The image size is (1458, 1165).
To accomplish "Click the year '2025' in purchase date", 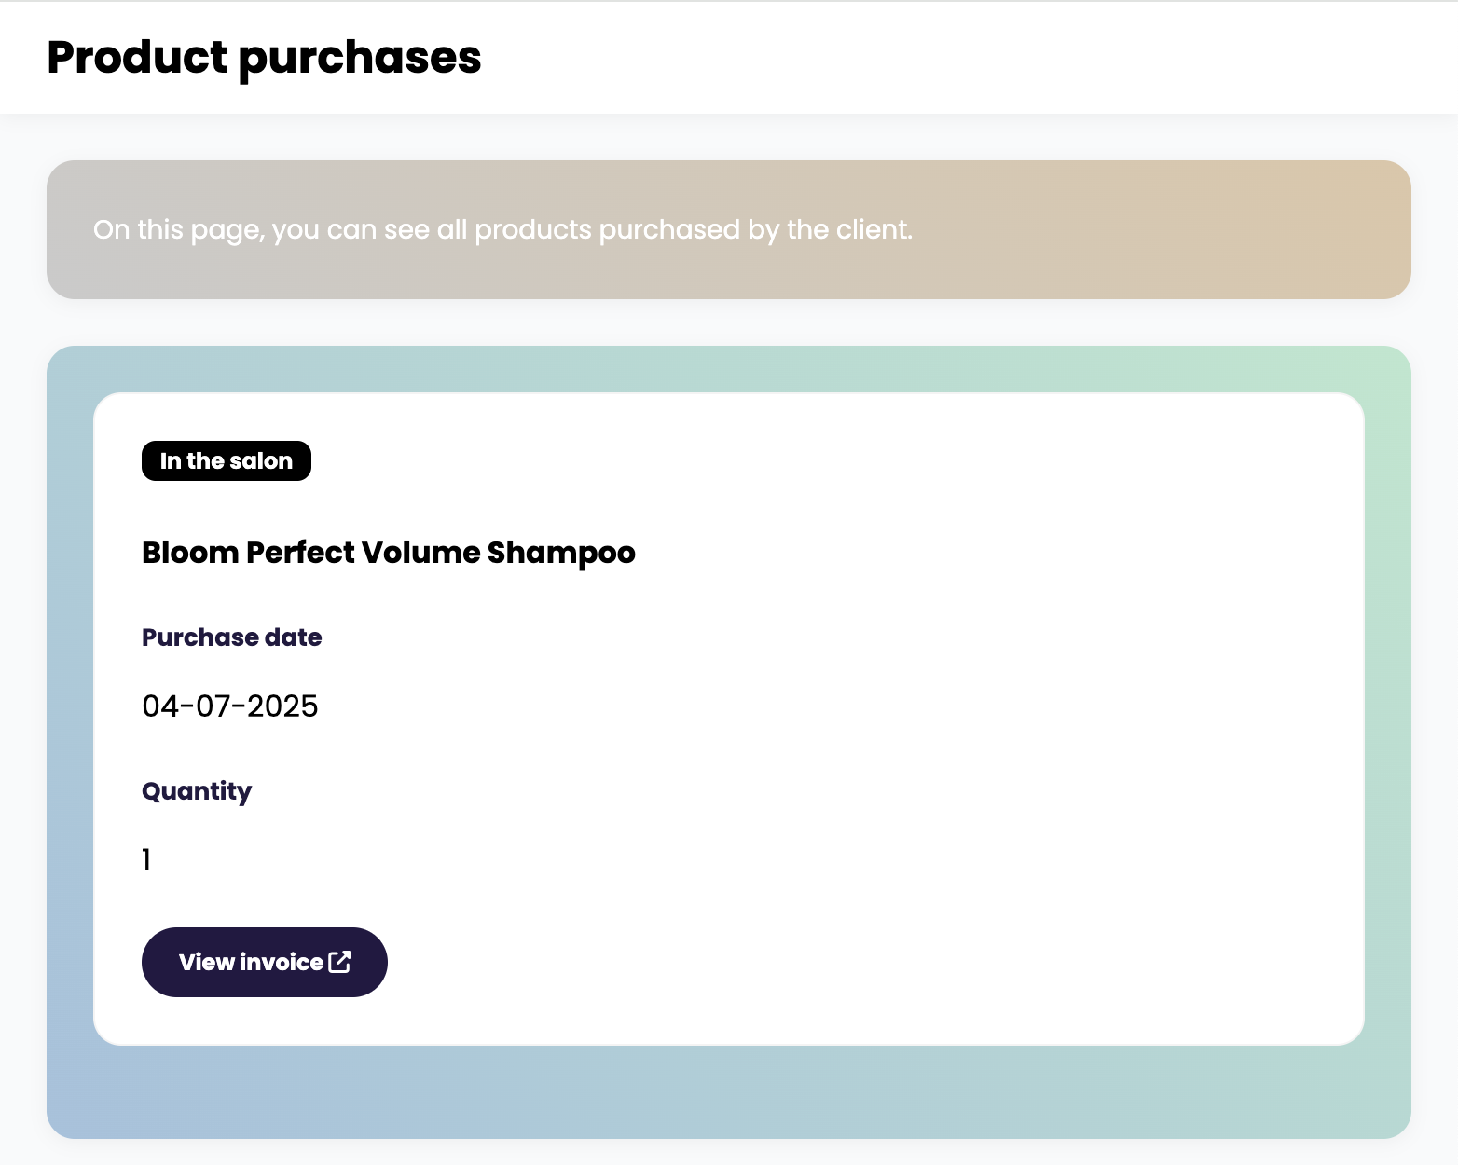I will (282, 706).
